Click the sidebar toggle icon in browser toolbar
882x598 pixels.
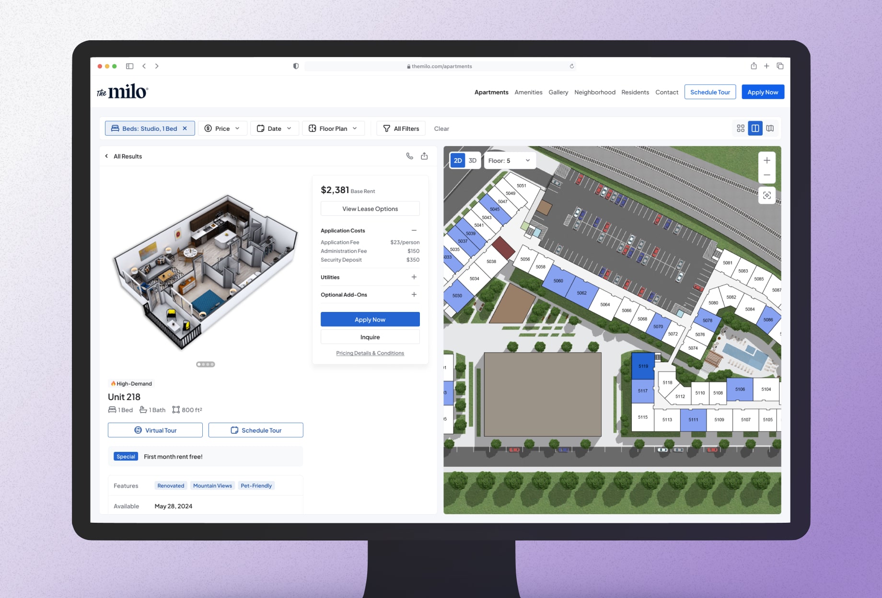(129, 66)
